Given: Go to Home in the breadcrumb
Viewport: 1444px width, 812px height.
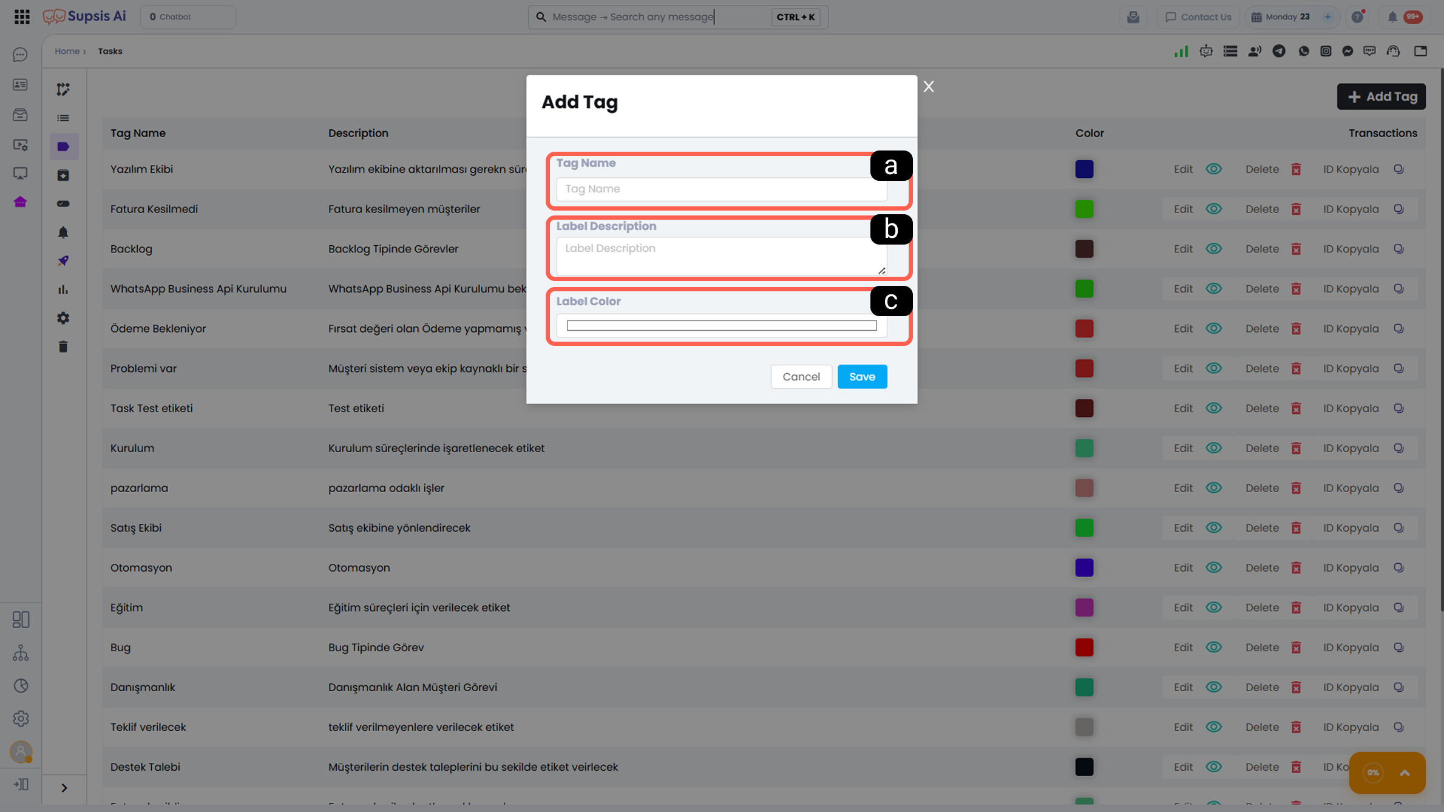Looking at the screenshot, I should 67,51.
